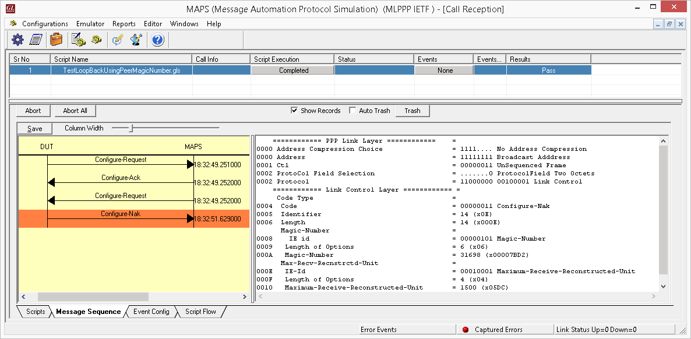This screenshot has width=691, height=339.
Task: Click the Events column header
Action: [444, 59]
